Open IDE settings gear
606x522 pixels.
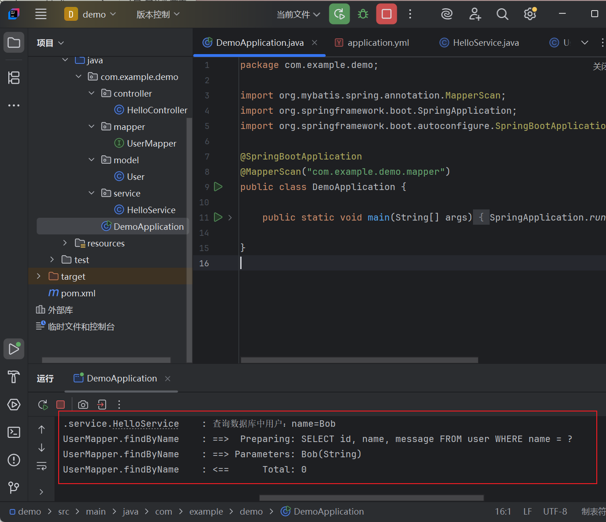tap(530, 14)
